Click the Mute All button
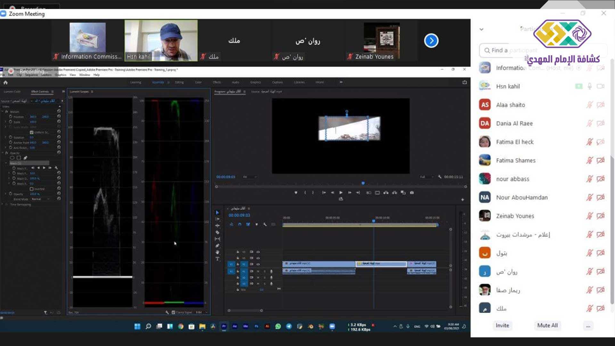 pos(547,325)
